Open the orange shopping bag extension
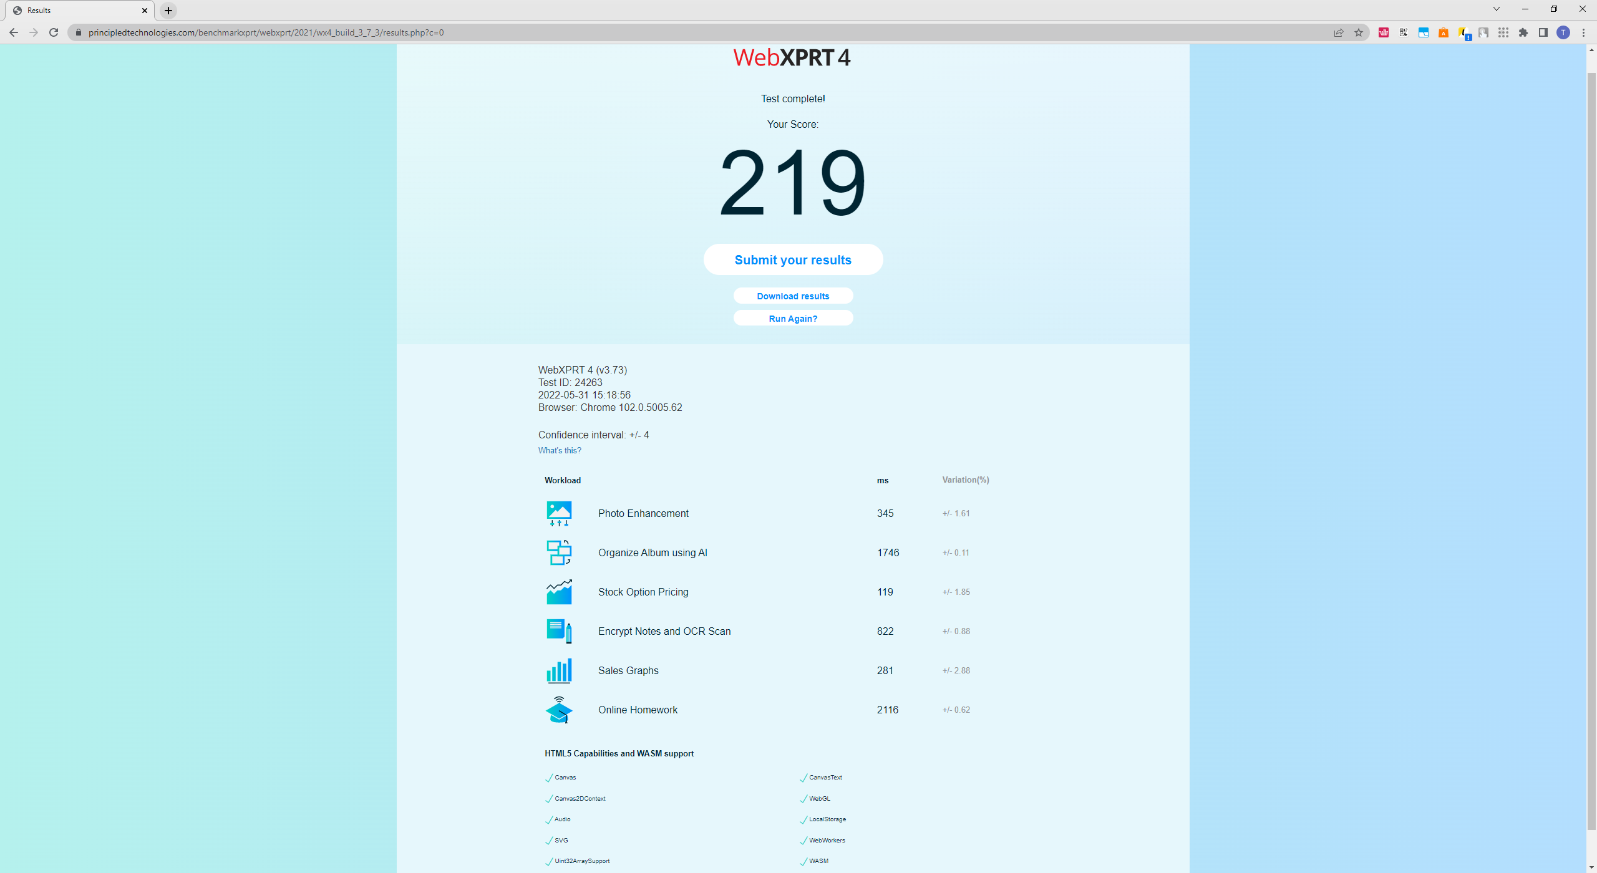This screenshot has width=1597, height=873. 1444,32
